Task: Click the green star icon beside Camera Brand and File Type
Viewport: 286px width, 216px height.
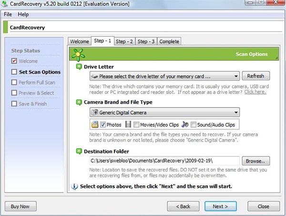Action: [x=79, y=102]
